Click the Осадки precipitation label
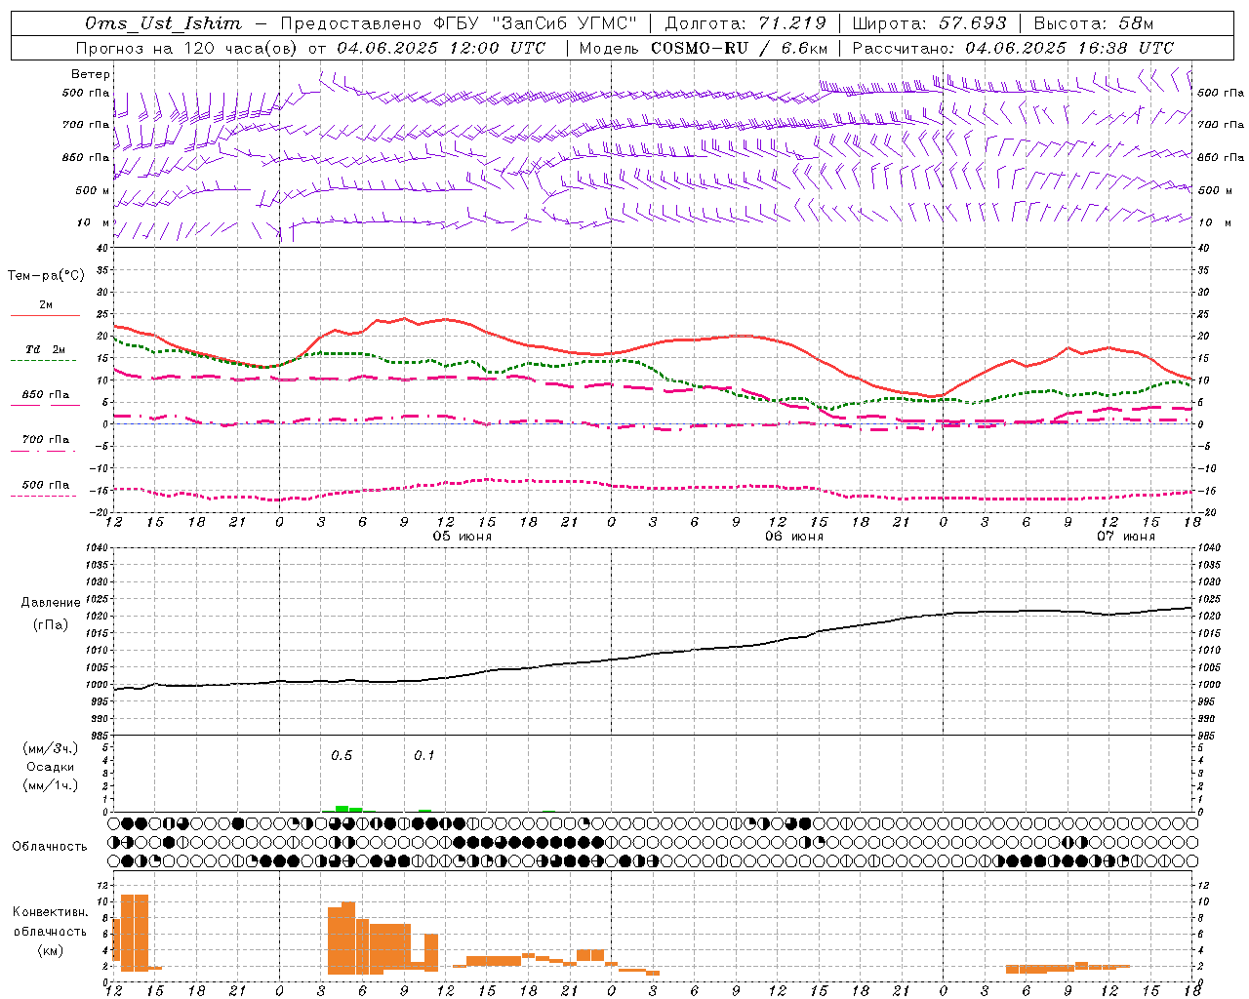Viewport: 1249px width, 999px height. (x=51, y=767)
